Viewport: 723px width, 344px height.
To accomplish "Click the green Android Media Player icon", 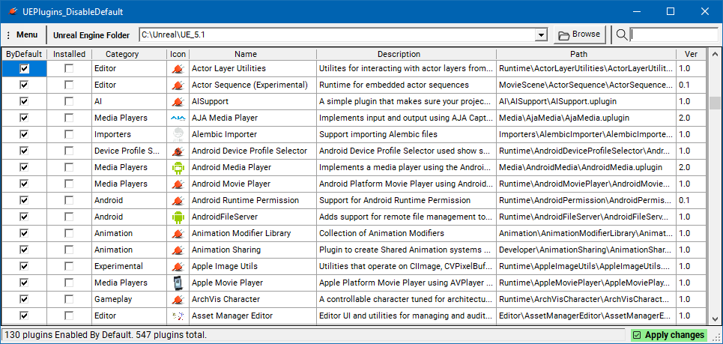I will click(178, 167).
